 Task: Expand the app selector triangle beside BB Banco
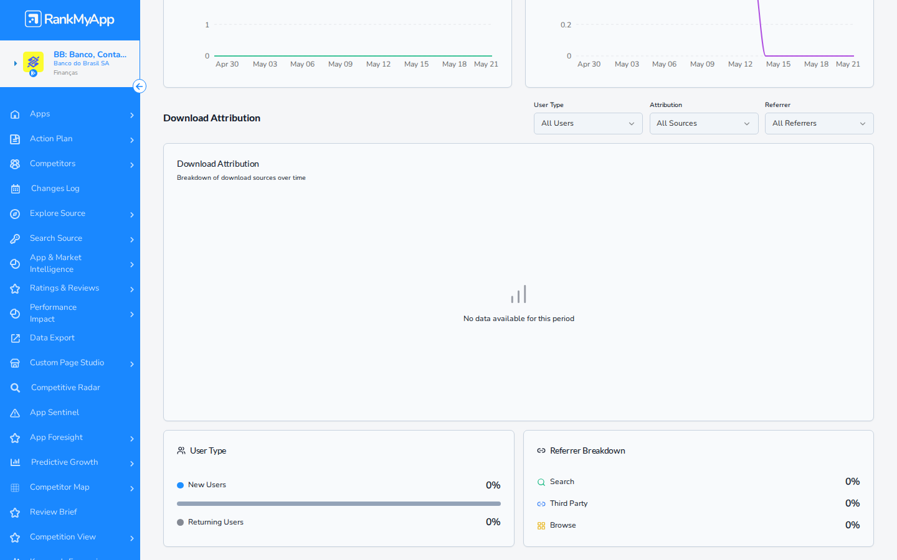click(x=15, y=63)
